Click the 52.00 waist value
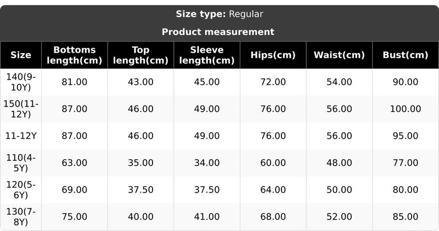The image size is (439, 231). pyautogui.click(x=339, y=216)
